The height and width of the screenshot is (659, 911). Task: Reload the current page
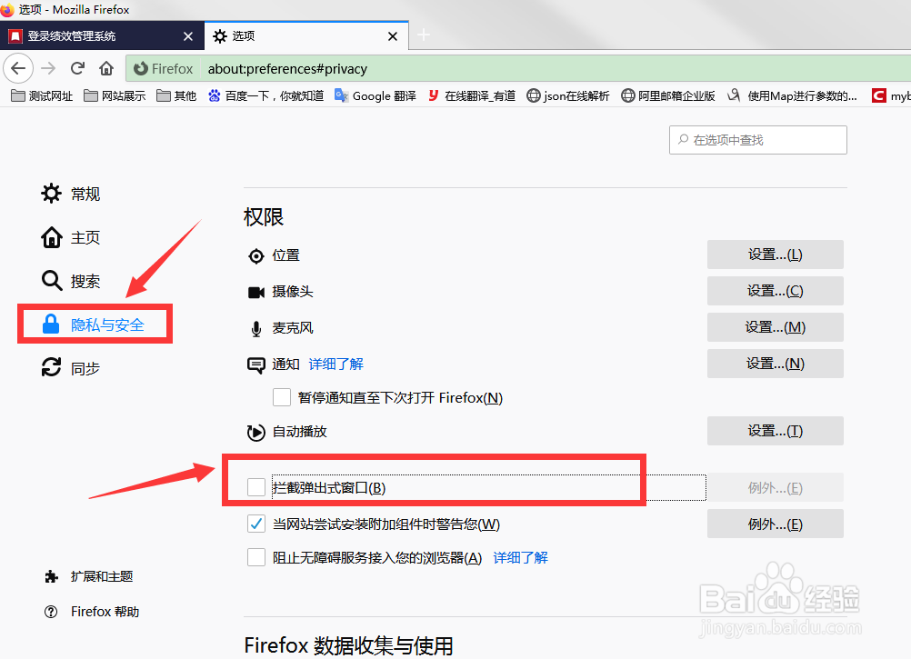(x=77, y=68)
